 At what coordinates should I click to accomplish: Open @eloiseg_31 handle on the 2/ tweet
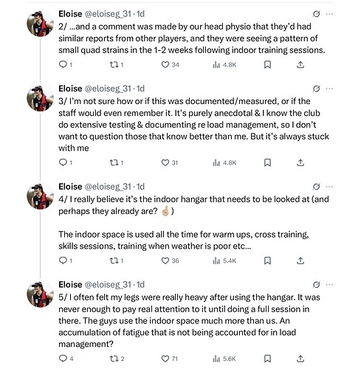tap(108, 14)
